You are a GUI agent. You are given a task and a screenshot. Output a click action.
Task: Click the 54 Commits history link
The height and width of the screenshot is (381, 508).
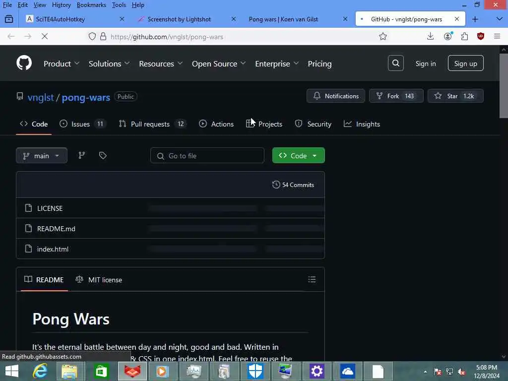293,185
